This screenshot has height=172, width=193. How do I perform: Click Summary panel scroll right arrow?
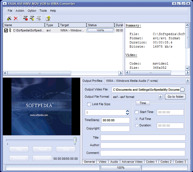coord(187,73)
